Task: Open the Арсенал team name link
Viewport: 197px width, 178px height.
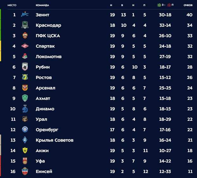Action: pos(45,88)
